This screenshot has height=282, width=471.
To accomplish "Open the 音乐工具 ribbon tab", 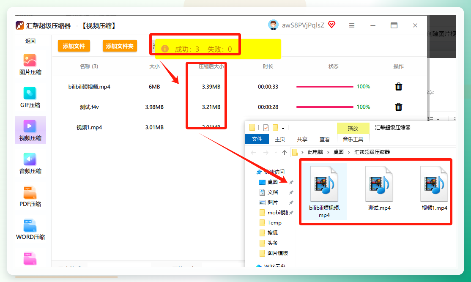I will pyautogui.click(x=353, y=140).
